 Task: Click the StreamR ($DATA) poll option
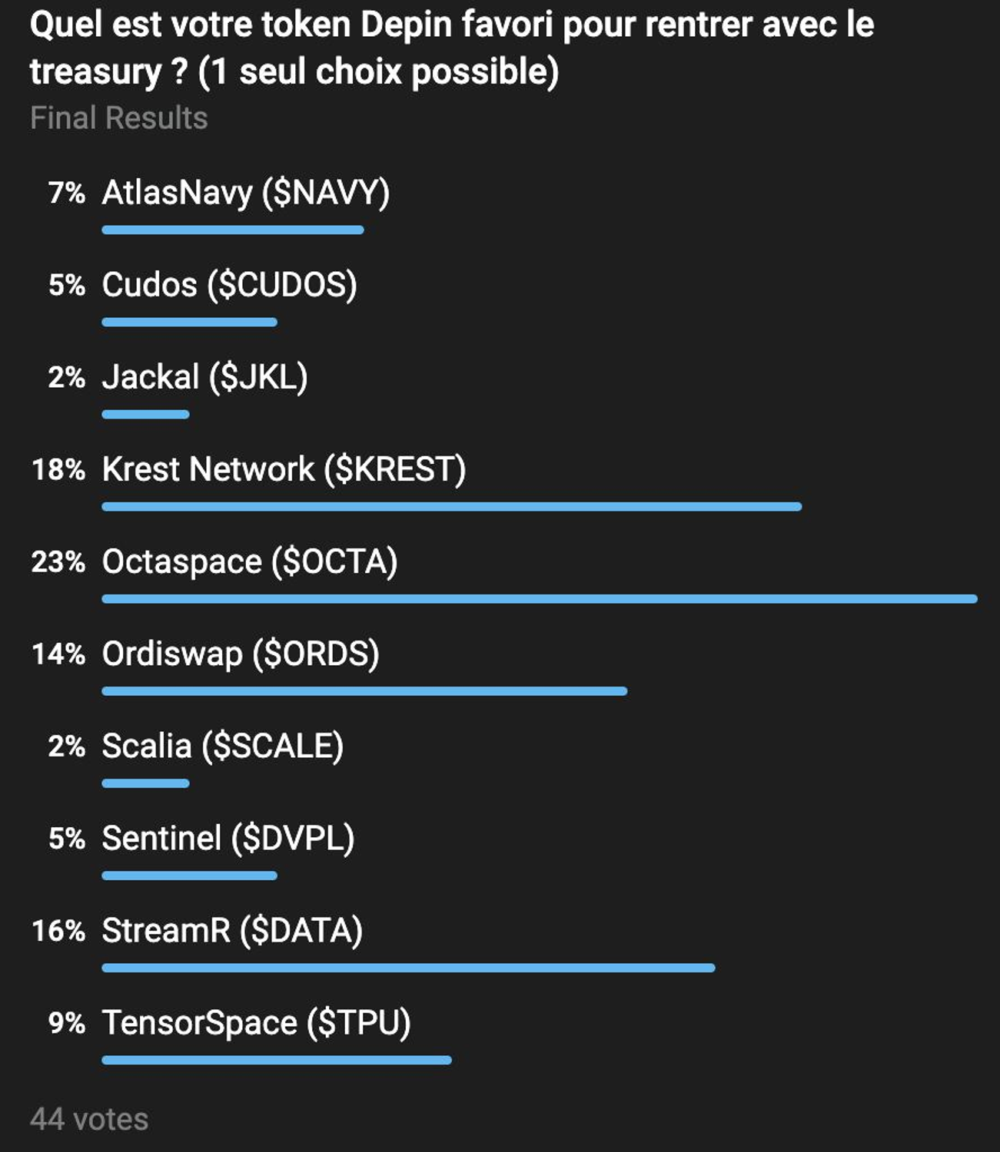(232, 930)
